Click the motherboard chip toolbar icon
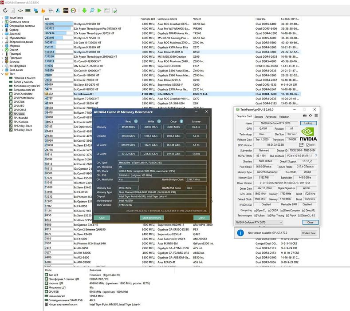350x311 pixels. [20, 11]
